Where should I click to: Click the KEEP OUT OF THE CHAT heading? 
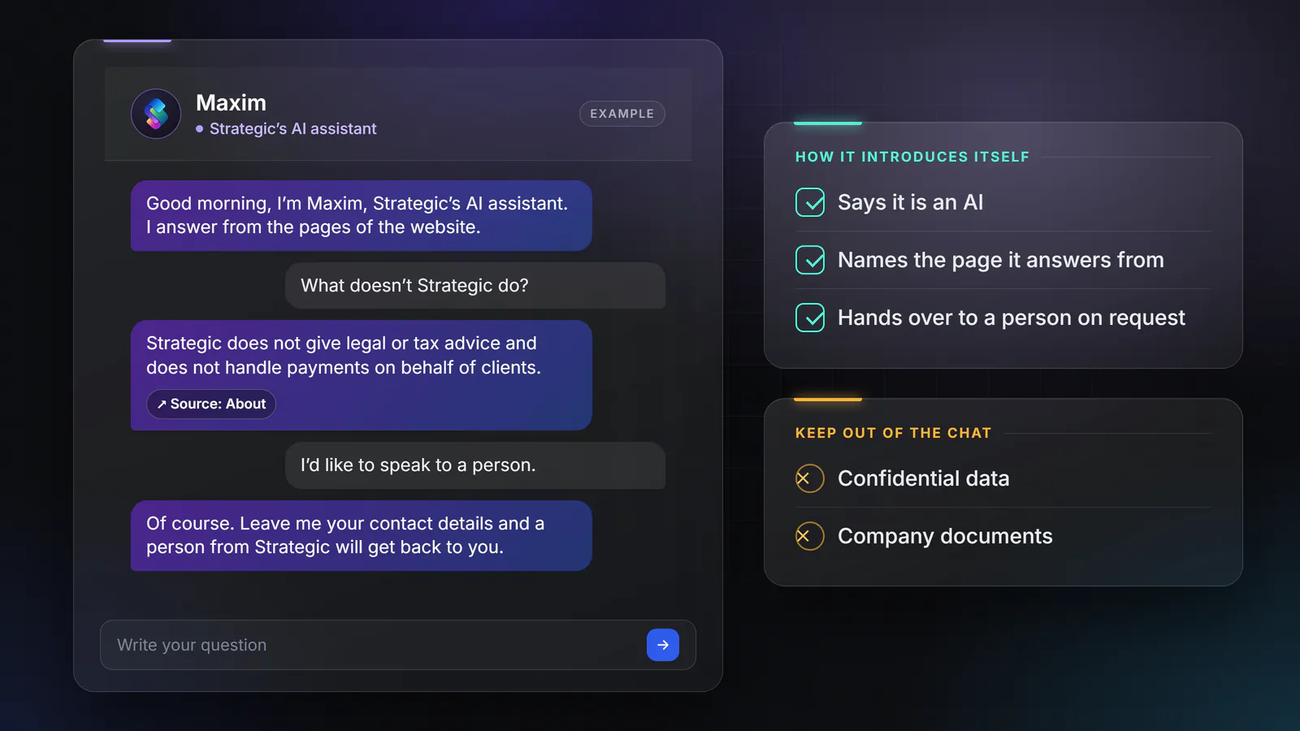click(894, 433)
